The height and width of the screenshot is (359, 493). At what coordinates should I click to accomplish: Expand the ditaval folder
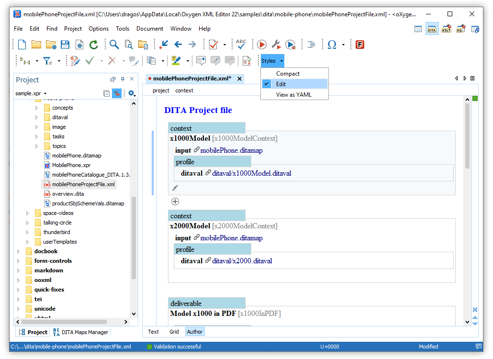[36, 117]
